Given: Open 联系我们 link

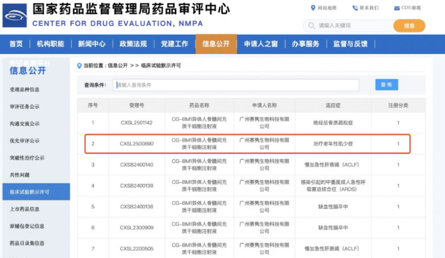Looking at the screenshot, I should coord(369,8).
